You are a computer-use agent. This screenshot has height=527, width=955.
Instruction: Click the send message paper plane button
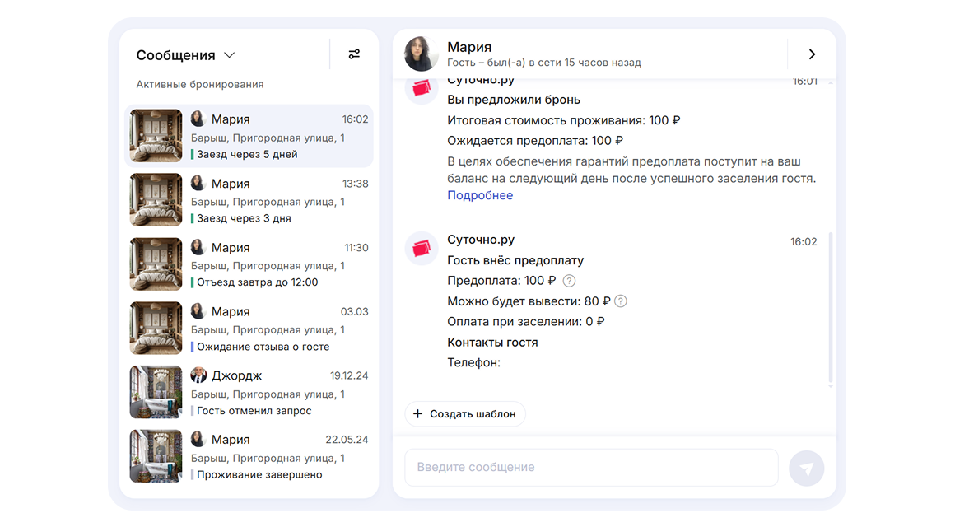(806, 469)
